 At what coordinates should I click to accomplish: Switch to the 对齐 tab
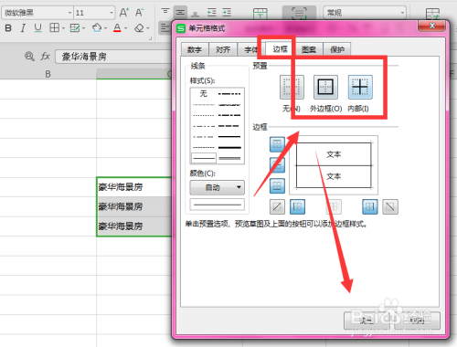point(223,49)
